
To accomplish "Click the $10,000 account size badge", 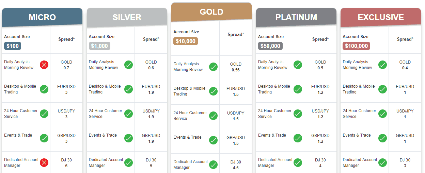I will pyautogui.click(x=186, y=41).
